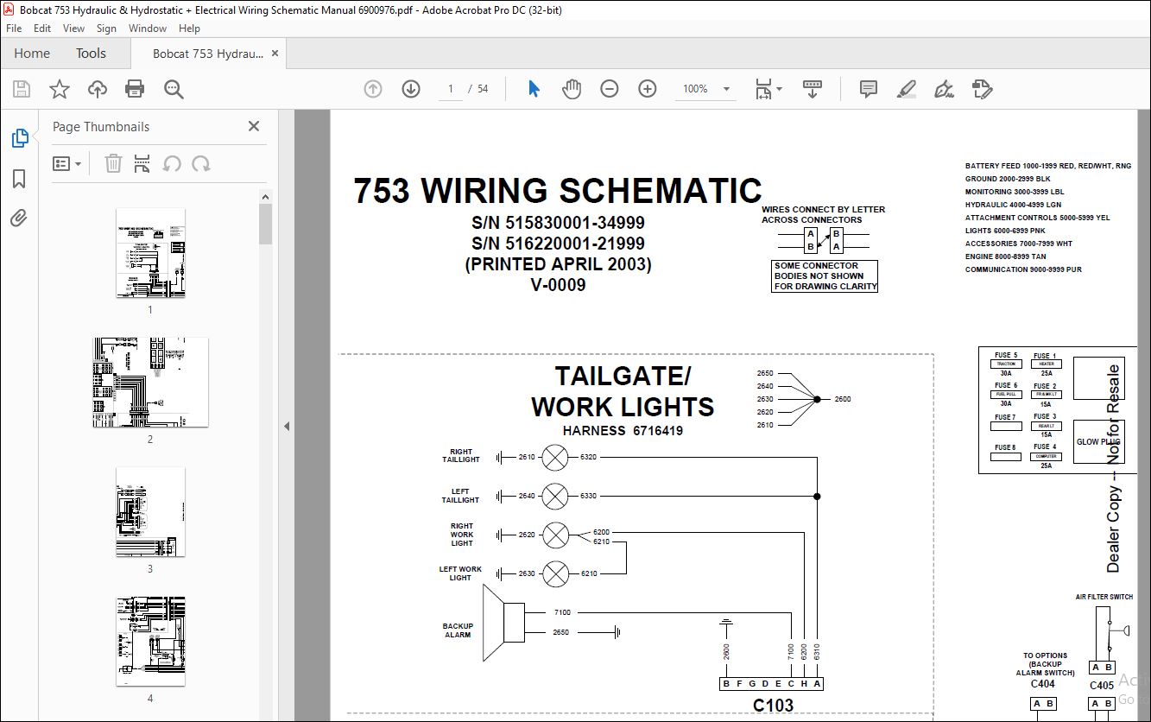Close the Page Thumbnails panel
This screenshot has width=1151, height=722.
coord(254,126)
